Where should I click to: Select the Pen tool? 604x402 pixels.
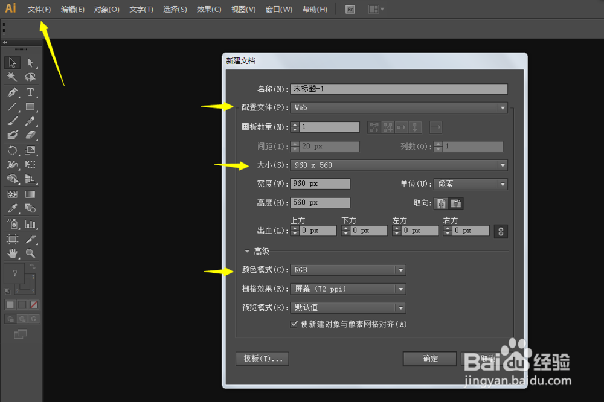[12, 92]
